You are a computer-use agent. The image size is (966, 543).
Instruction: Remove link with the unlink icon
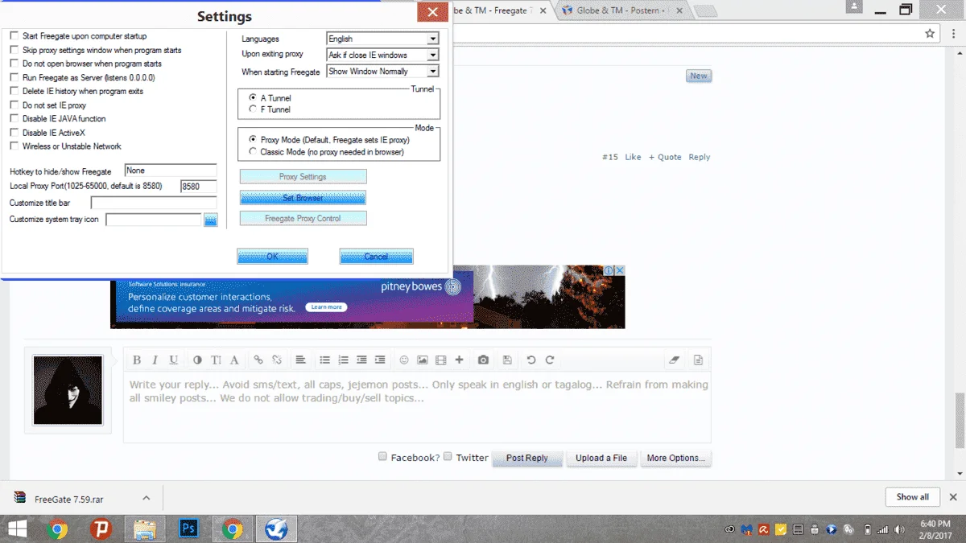coord(277,360)
